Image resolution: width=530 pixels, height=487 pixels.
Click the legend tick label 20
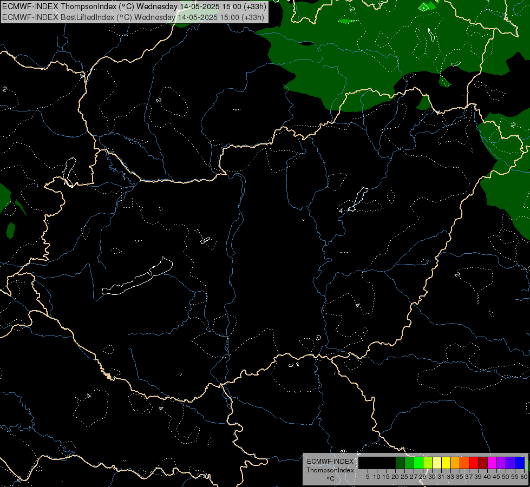395,477
